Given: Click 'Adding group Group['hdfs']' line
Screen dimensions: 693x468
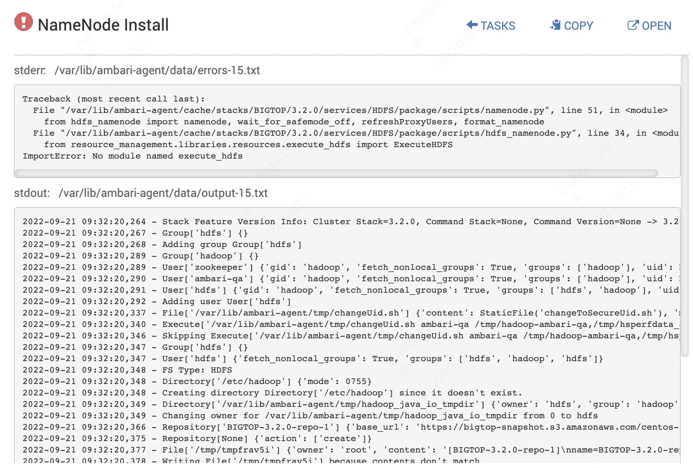Looking at the screenshot, I should (x=162, y=245).
